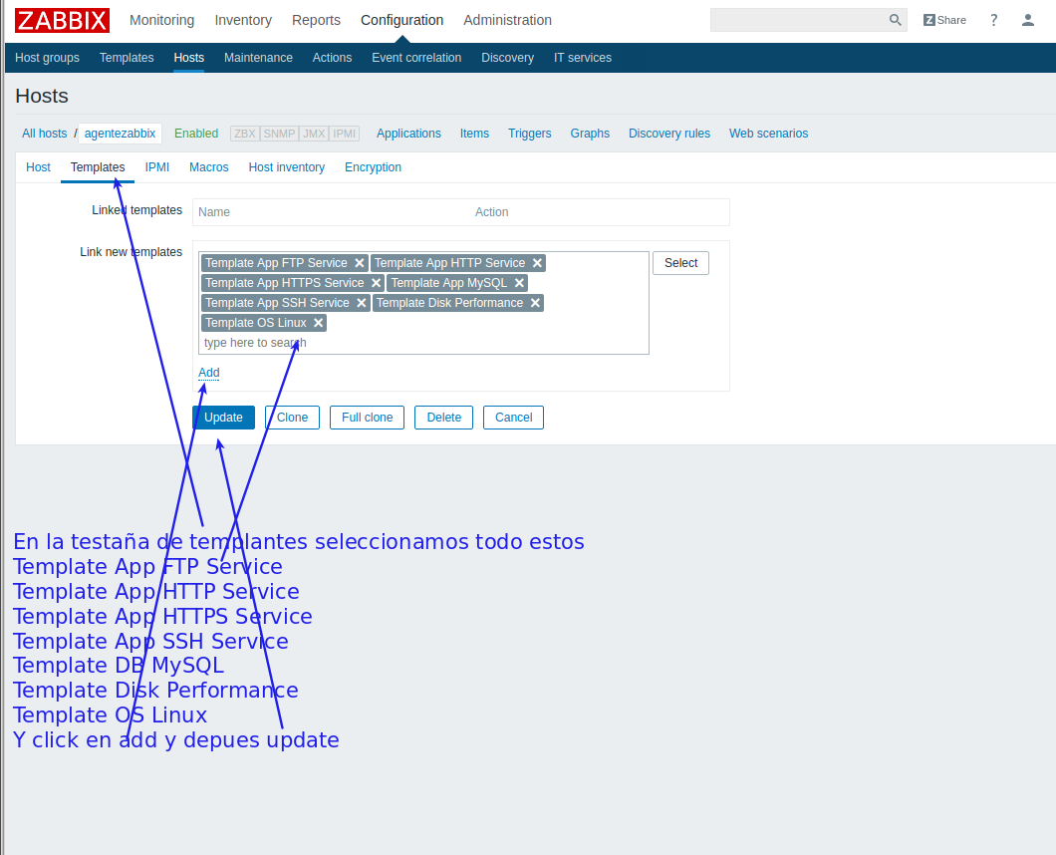Open the Applications link
The width and height of the screenshot is (1056, 855).
click(408, 134)
